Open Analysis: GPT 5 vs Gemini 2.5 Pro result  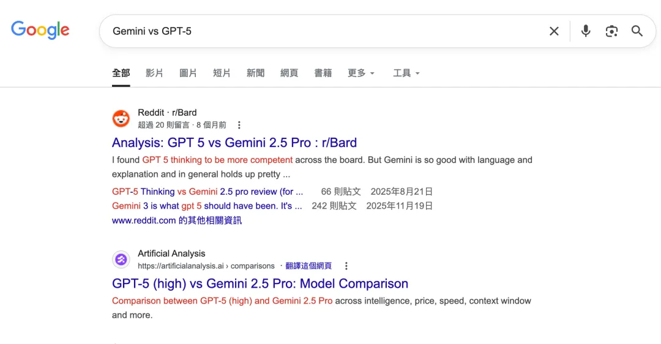(x=234, y=143)
